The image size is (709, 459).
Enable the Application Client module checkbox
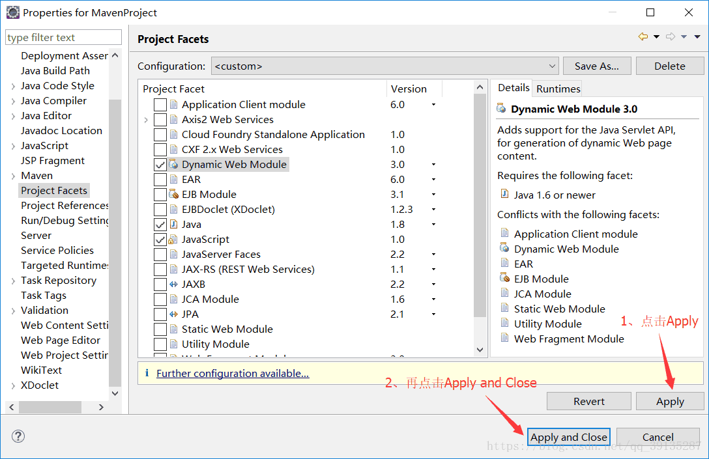pos(160,105)
